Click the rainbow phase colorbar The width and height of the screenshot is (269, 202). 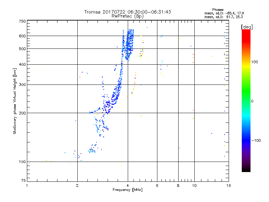pos(246,100)
